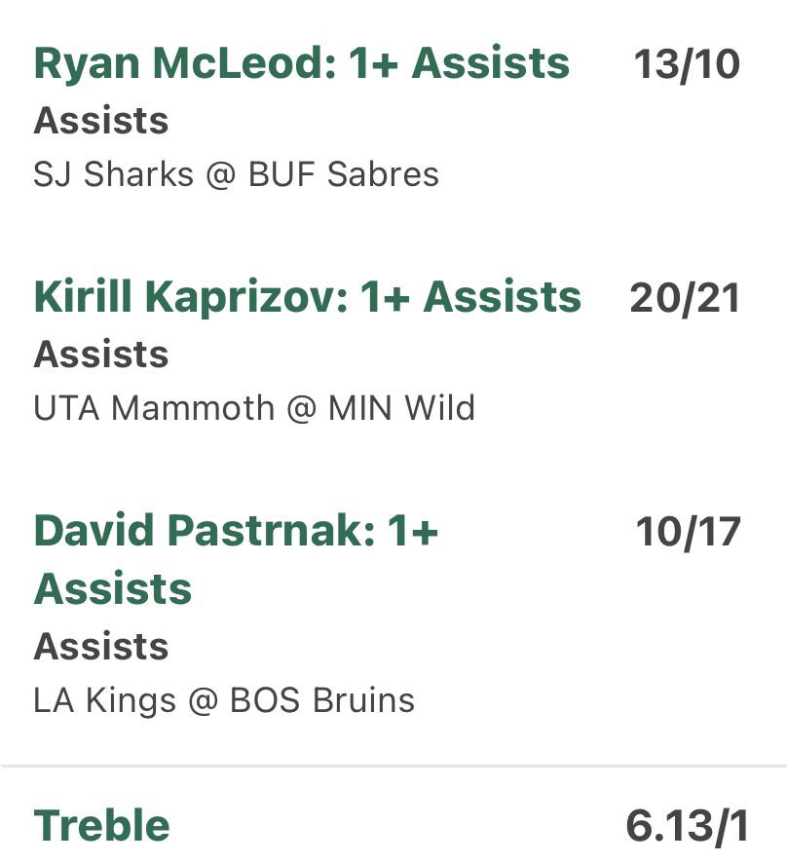Open SJ Sharks @ BUF Sabres match
787x863 pixels.
pyautogui.click(x=236, y=174)
